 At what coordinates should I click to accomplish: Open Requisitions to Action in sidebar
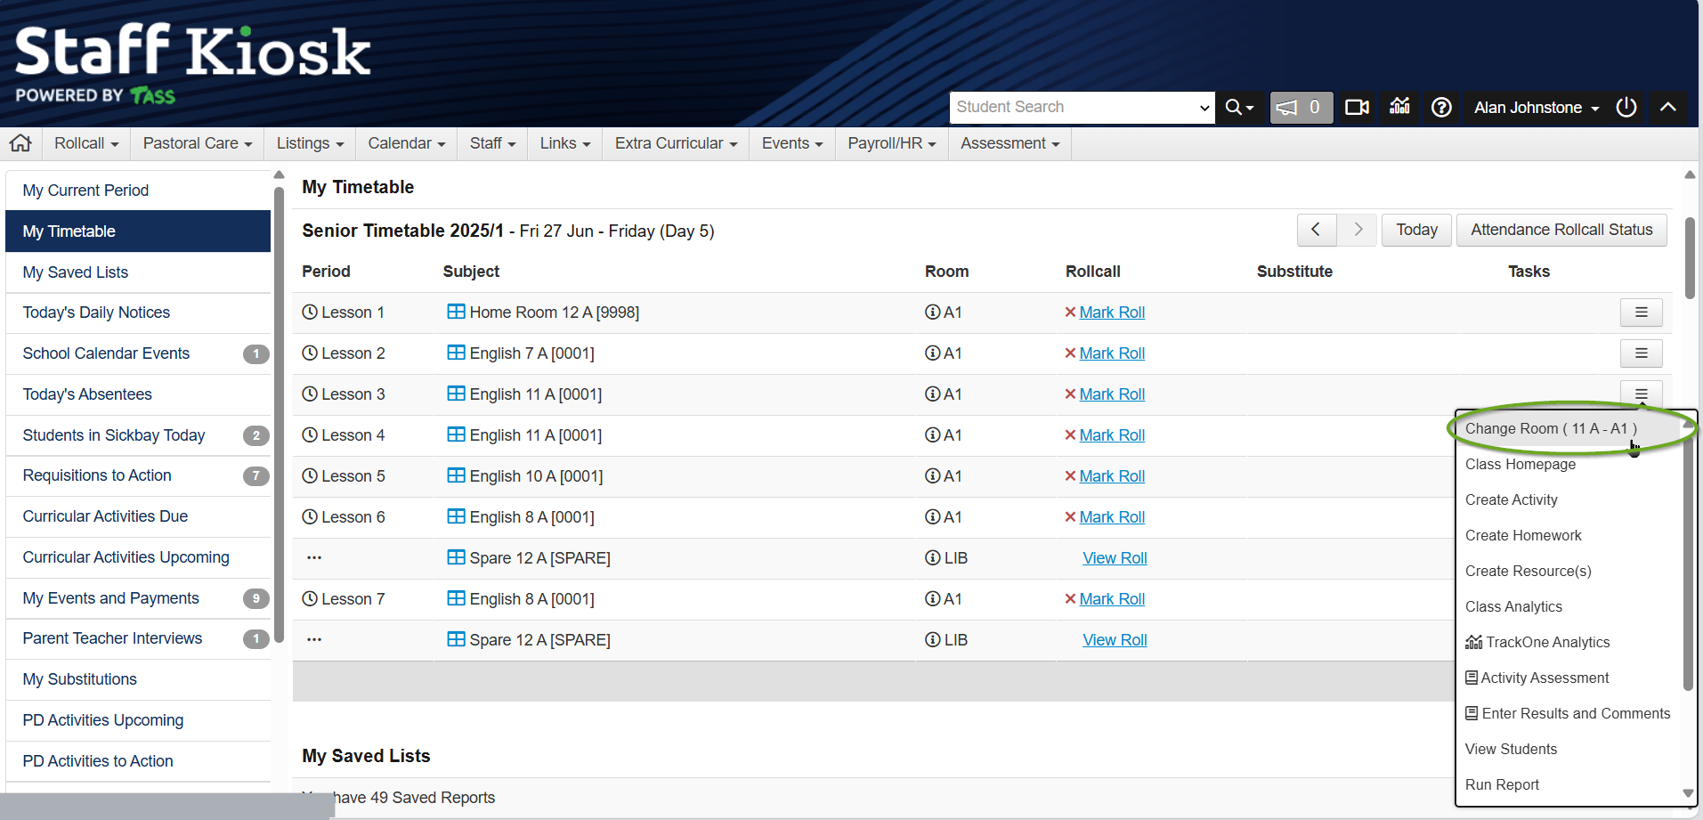(97, 475)
